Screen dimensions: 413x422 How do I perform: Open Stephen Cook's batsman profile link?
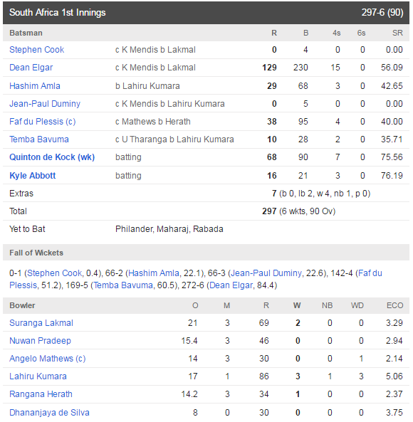[36, 50]
